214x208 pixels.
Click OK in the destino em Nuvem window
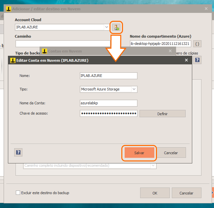coord(155,193)
